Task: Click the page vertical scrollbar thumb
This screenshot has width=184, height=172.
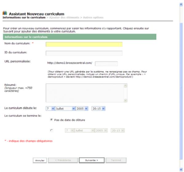Action: [x=181, y=91]
